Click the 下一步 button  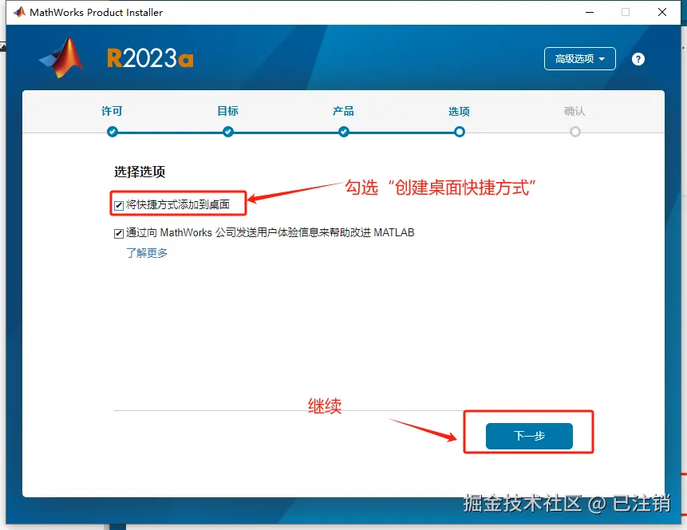tap(529, 436)
